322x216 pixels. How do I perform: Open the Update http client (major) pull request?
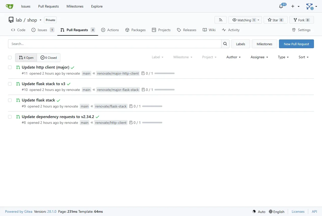click(46, 67)
